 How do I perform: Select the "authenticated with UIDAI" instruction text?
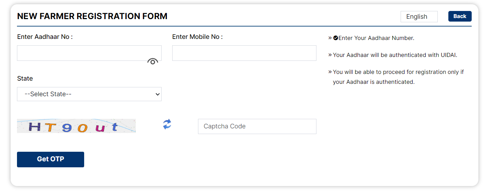point(395,55)
